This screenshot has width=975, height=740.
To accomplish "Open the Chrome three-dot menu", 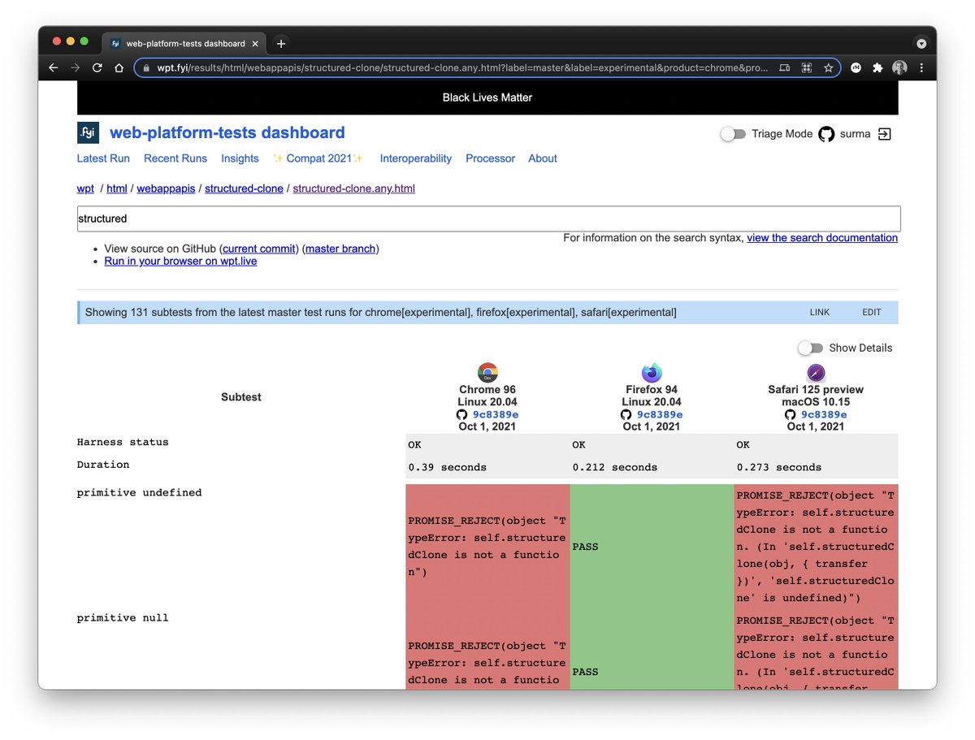I will pos(921,68).
